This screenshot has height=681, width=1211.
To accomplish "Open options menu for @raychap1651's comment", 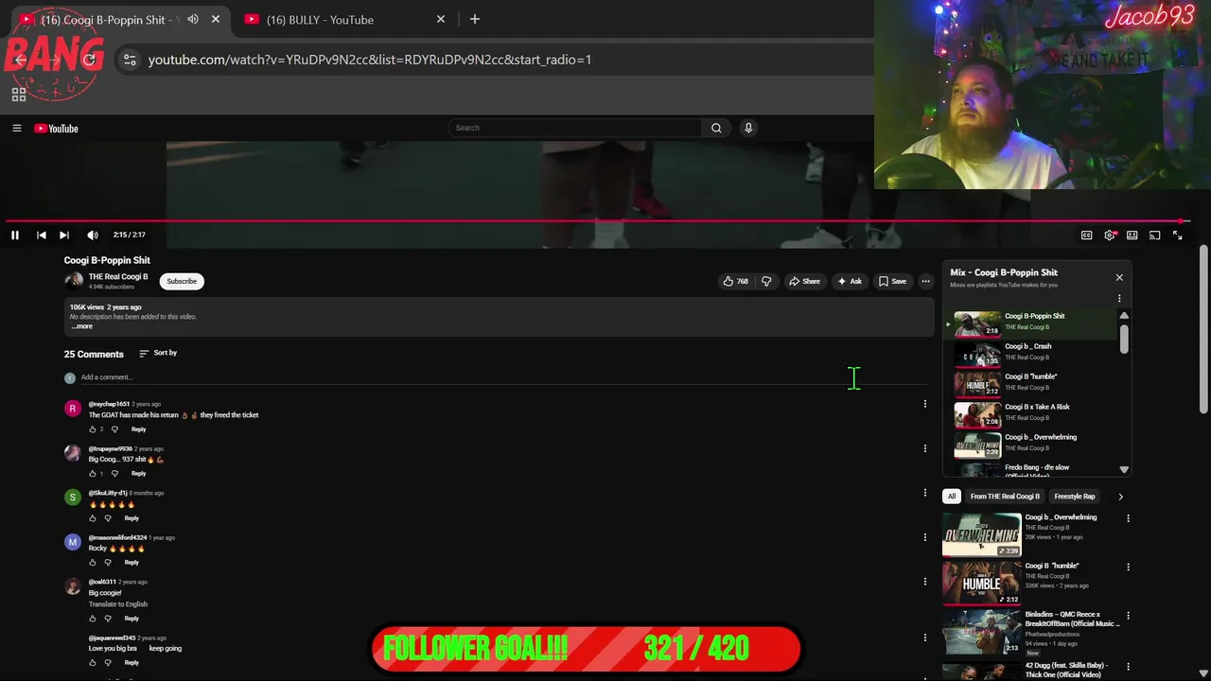I will (x=925, y=404).
